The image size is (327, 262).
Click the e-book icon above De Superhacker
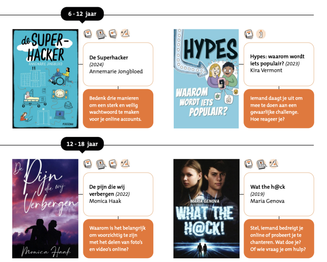point(101,34)
